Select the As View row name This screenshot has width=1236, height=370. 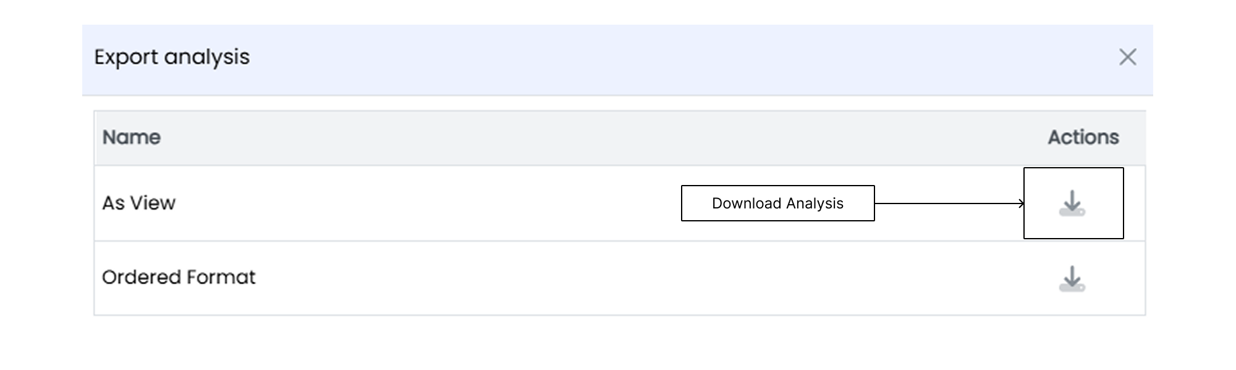click(139, 203)
